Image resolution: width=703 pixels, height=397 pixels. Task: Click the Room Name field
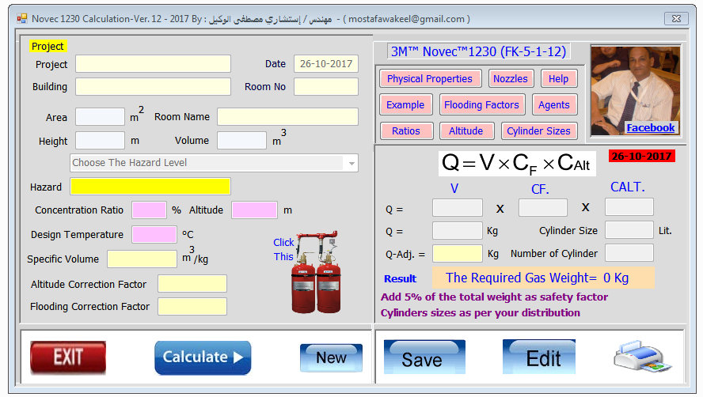288,116
